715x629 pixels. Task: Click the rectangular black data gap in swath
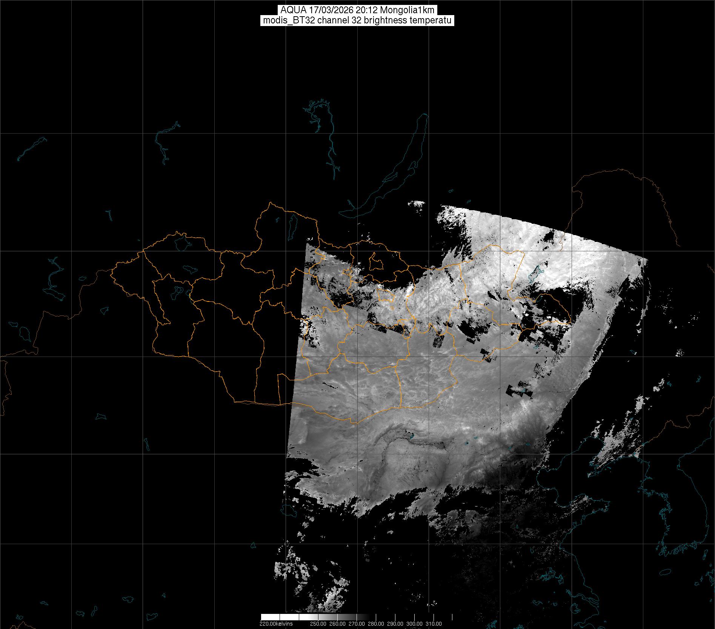519,392
